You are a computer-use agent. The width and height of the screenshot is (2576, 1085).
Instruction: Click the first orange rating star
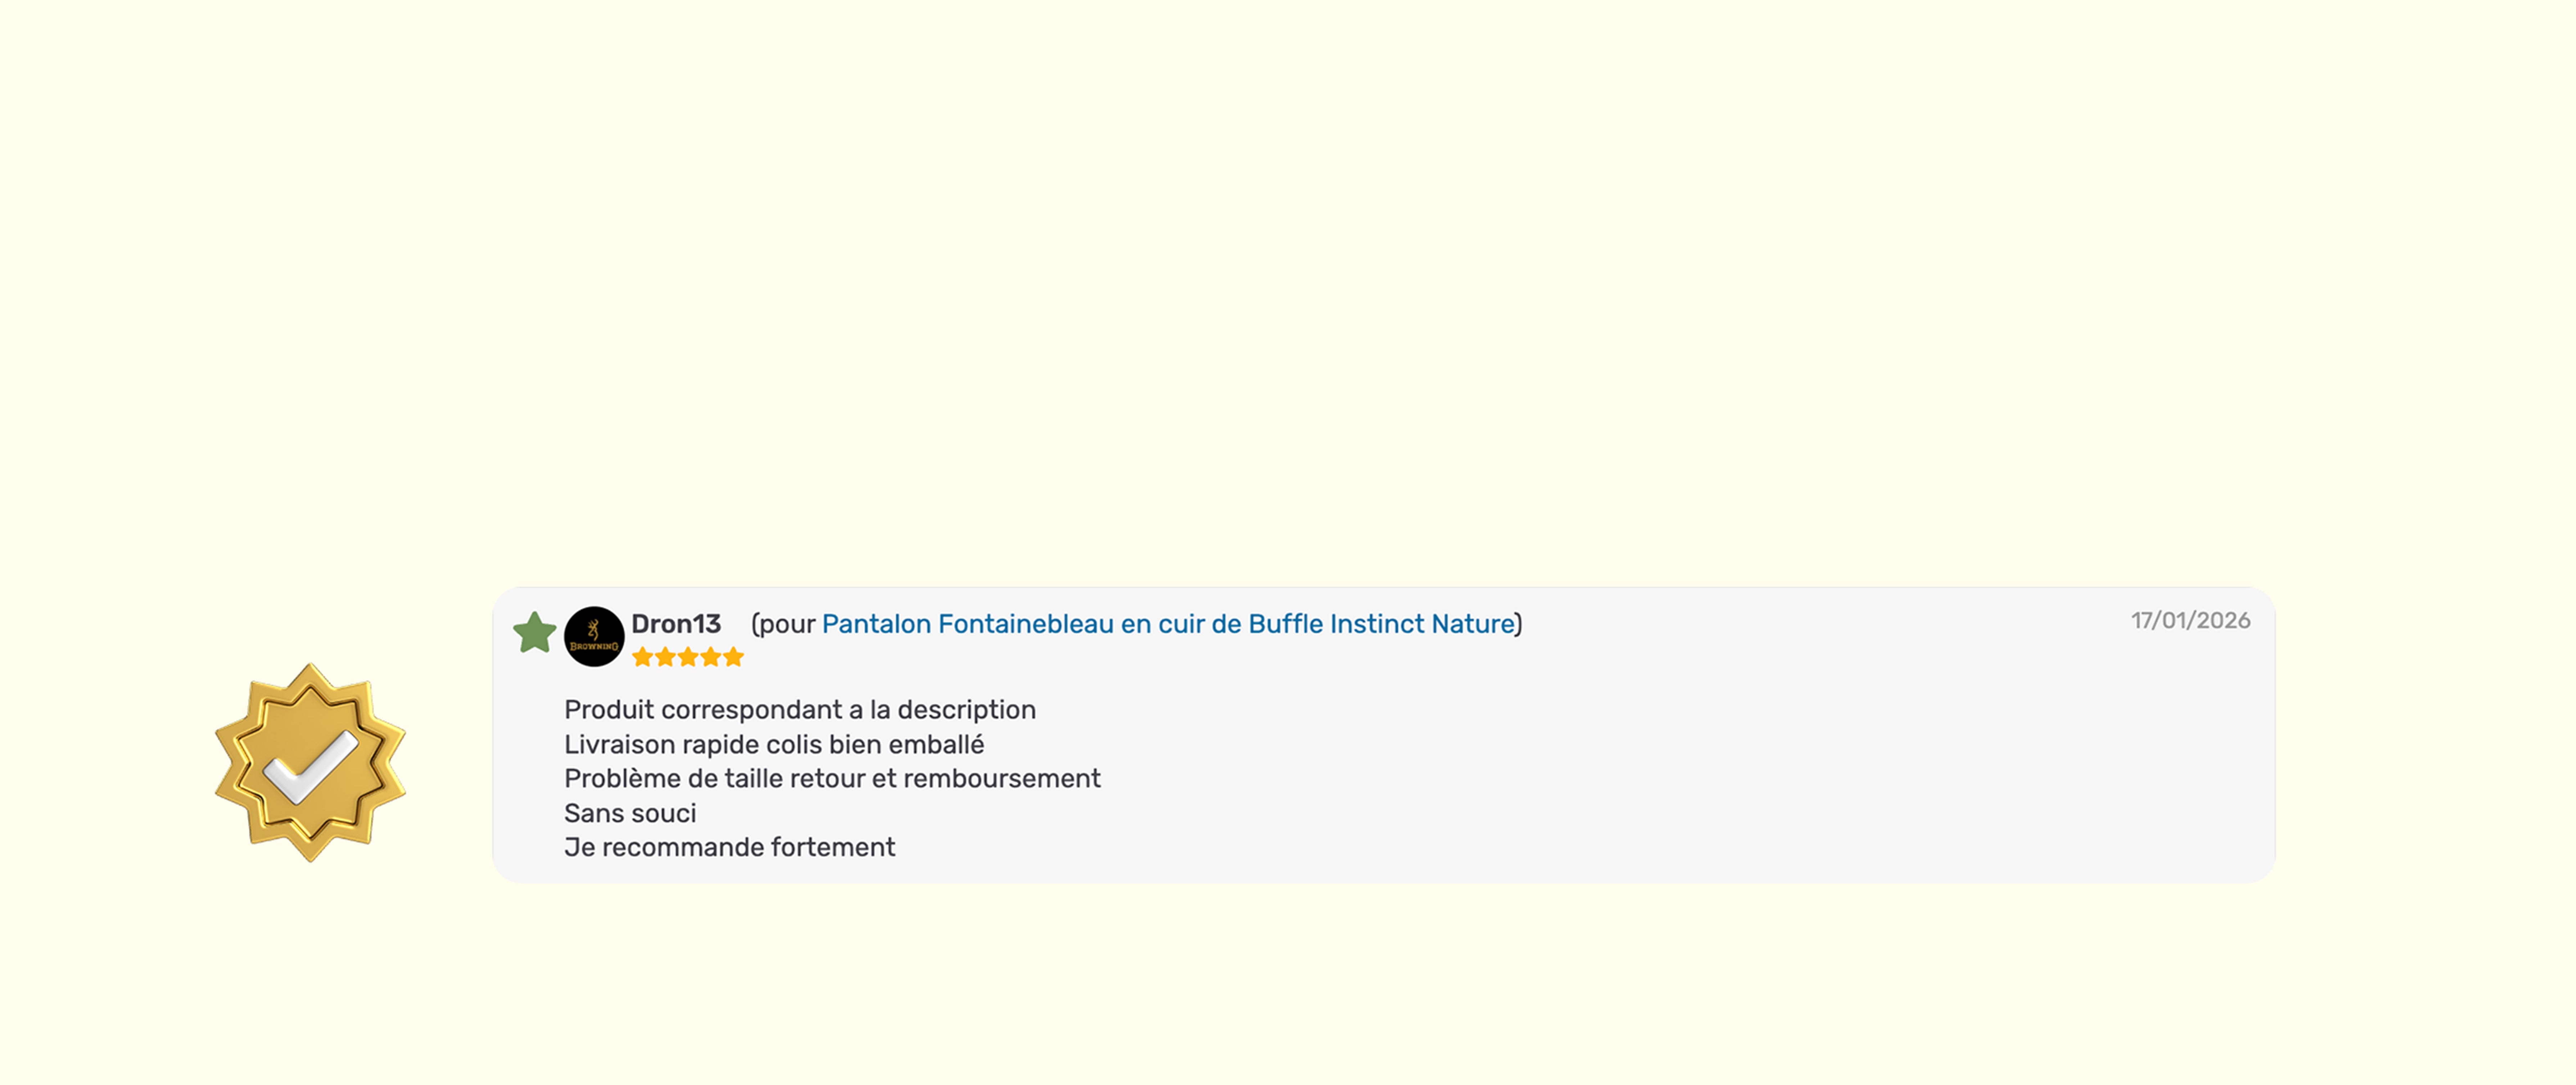click(x=642, y=658)
